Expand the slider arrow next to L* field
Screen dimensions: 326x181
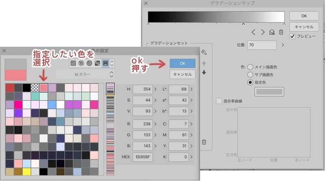click(x=191, y=89)
